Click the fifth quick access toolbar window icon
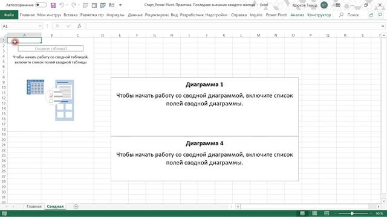Screen dimensions: 387x217 click(94, 5)
